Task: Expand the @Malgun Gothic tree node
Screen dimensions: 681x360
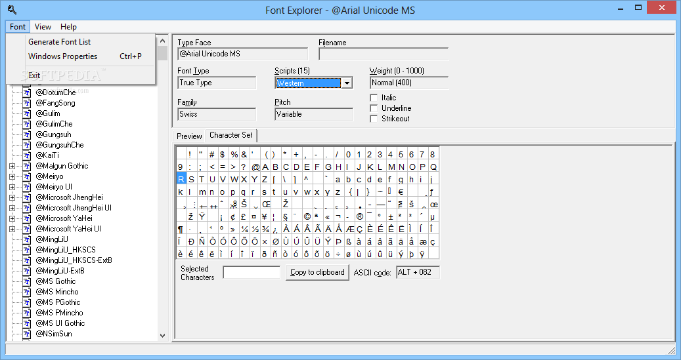Action: (12, 166)
